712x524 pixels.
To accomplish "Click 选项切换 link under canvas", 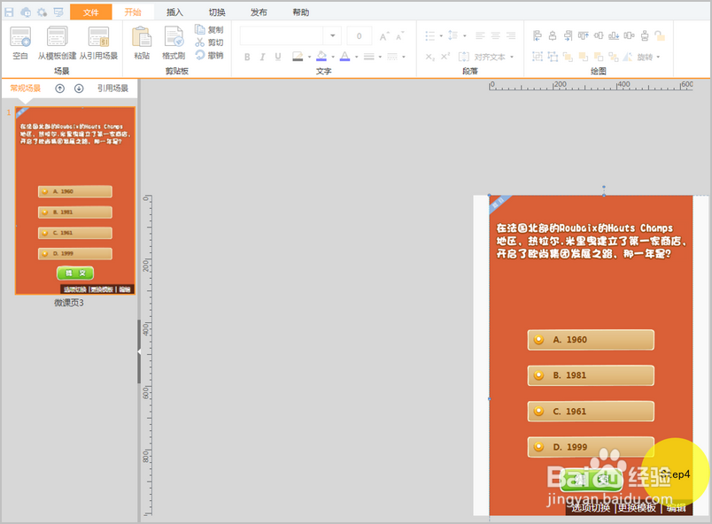I will click(x=591, y=508).
